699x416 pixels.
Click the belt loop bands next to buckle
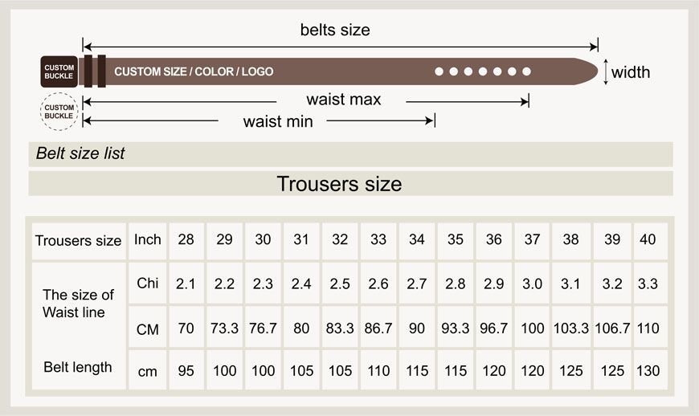[x=95, y=71]
